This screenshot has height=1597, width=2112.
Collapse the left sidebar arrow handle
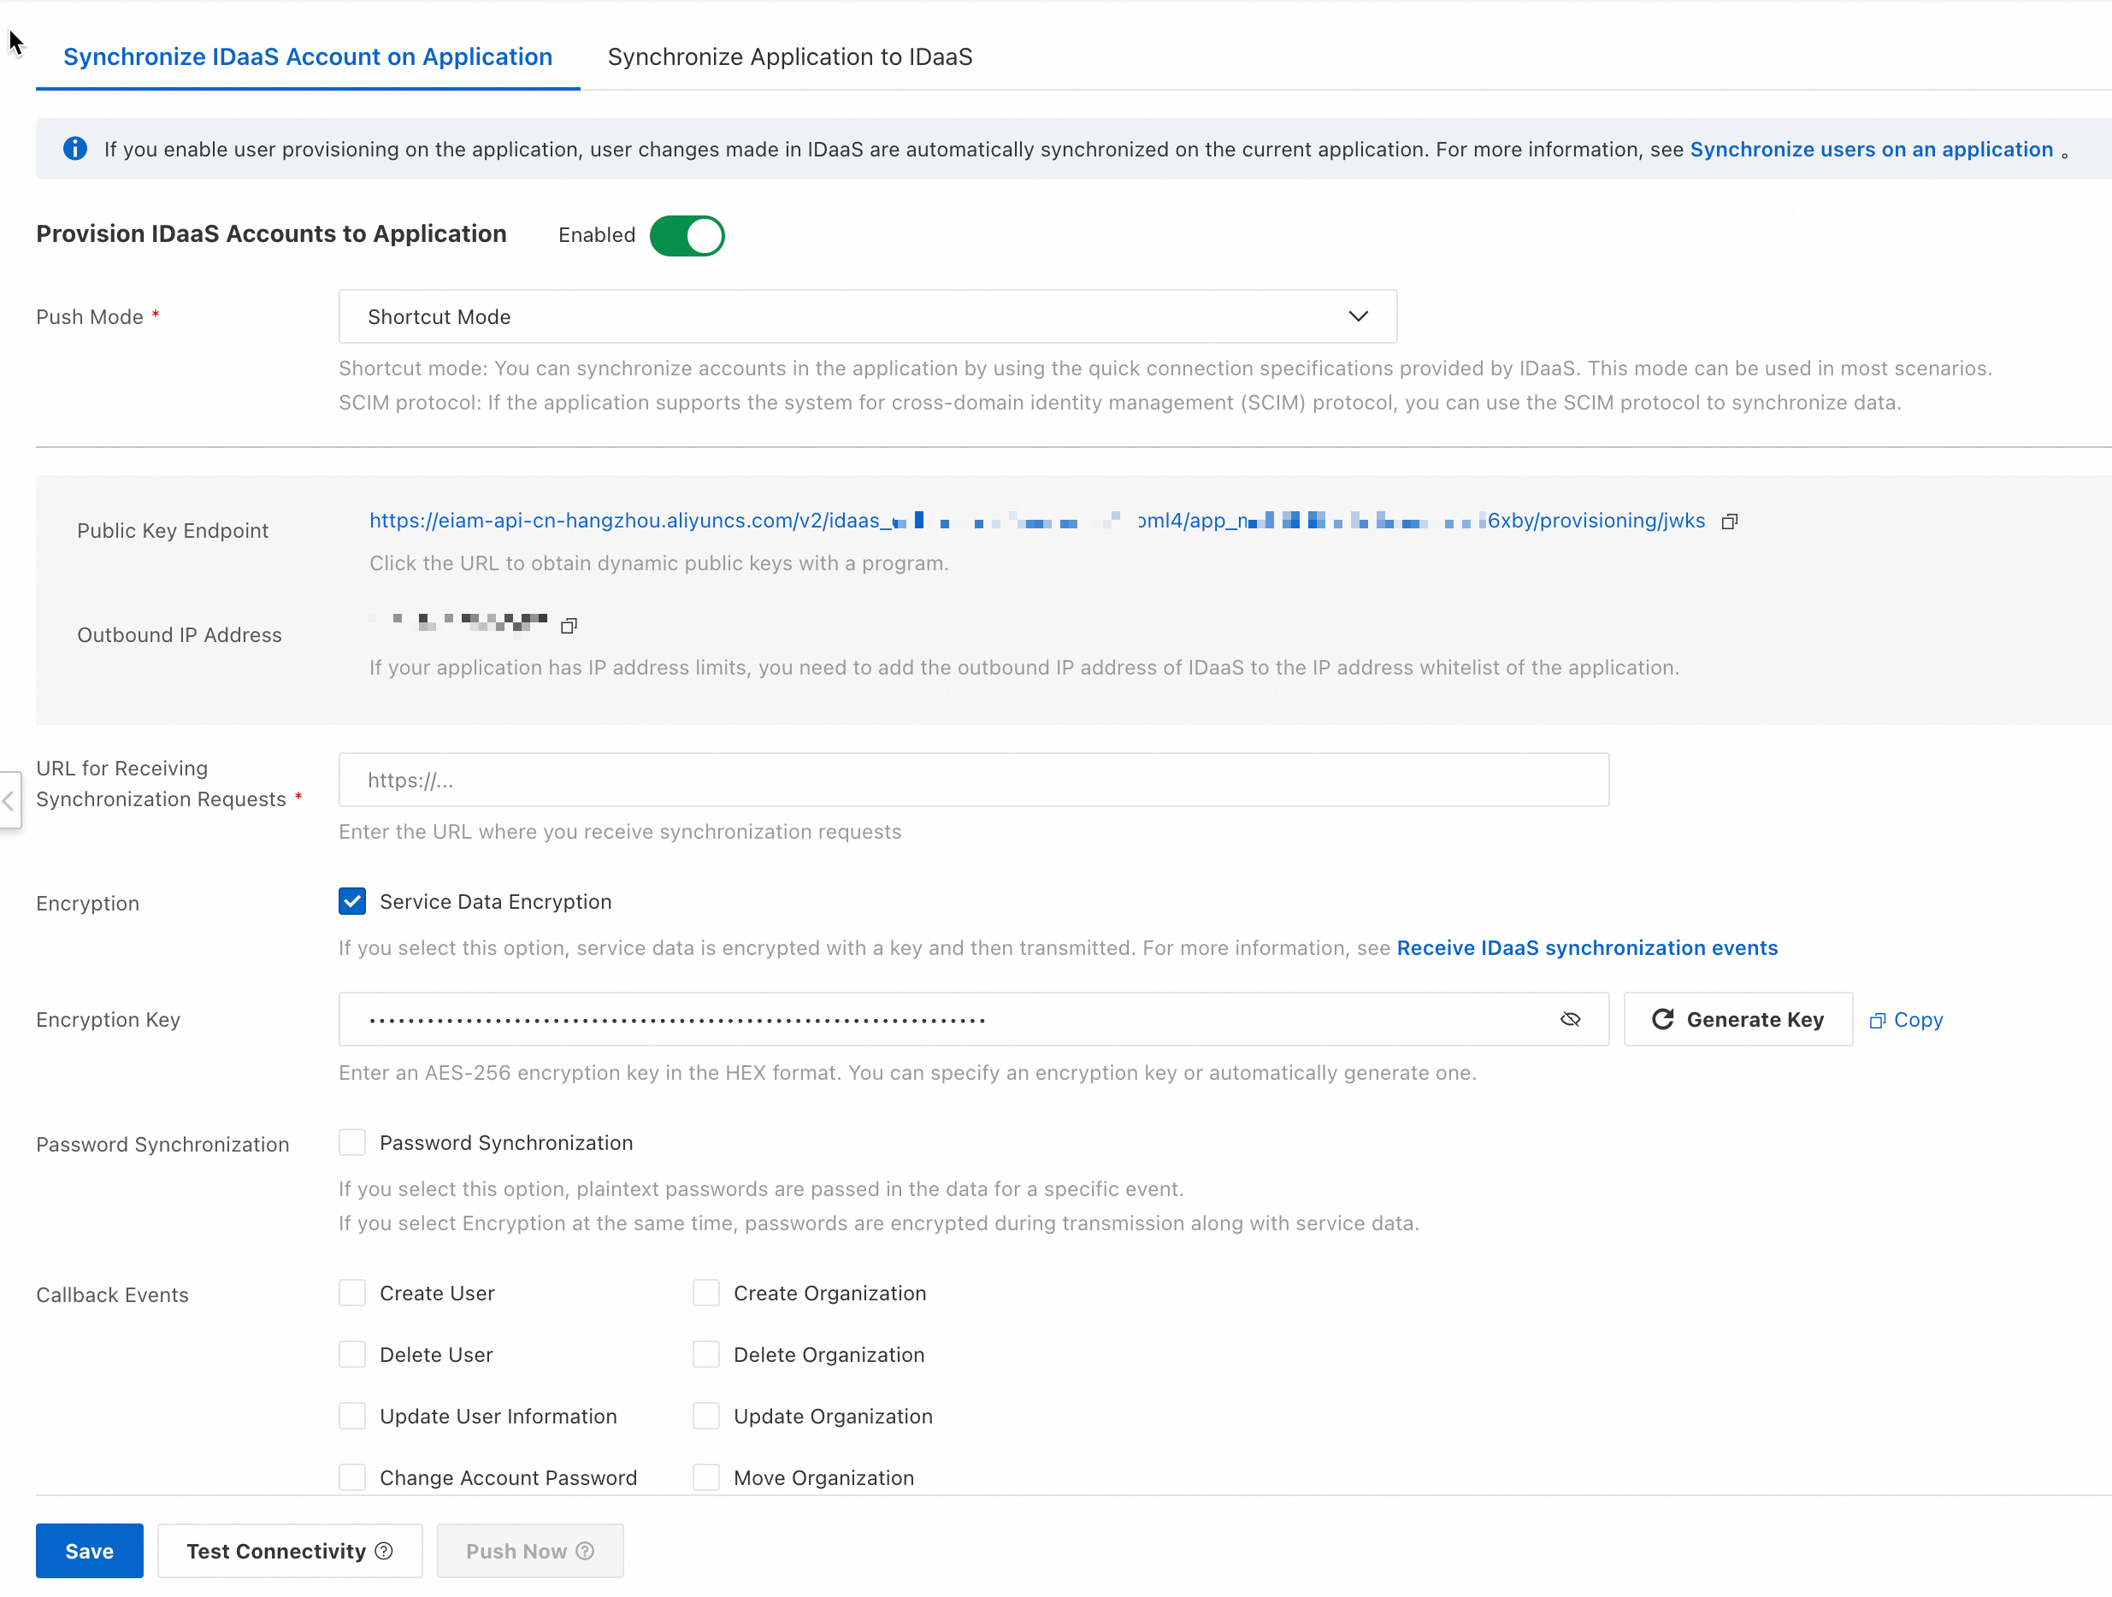tap(9, 800)
